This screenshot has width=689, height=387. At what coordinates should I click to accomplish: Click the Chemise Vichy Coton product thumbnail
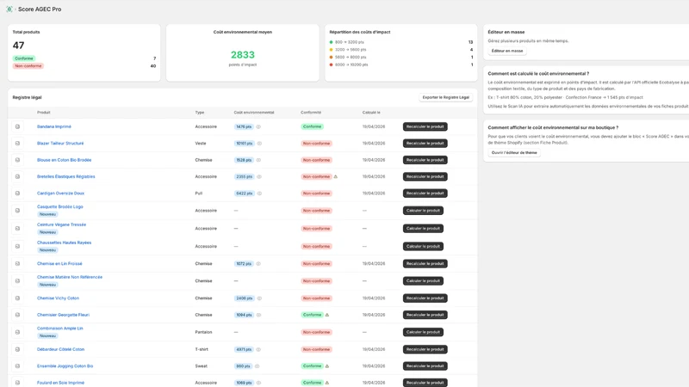pyautogui.click(x=17, y=298)
